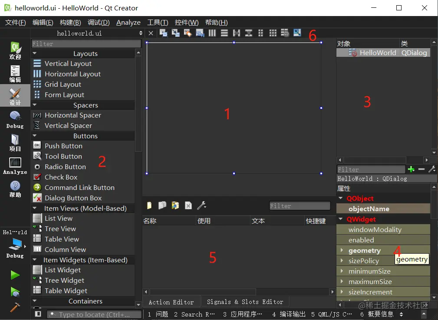This screenshot has width=438, height=320.
Task: Apply grid layout from toolbar
Action: pos(273,33)
